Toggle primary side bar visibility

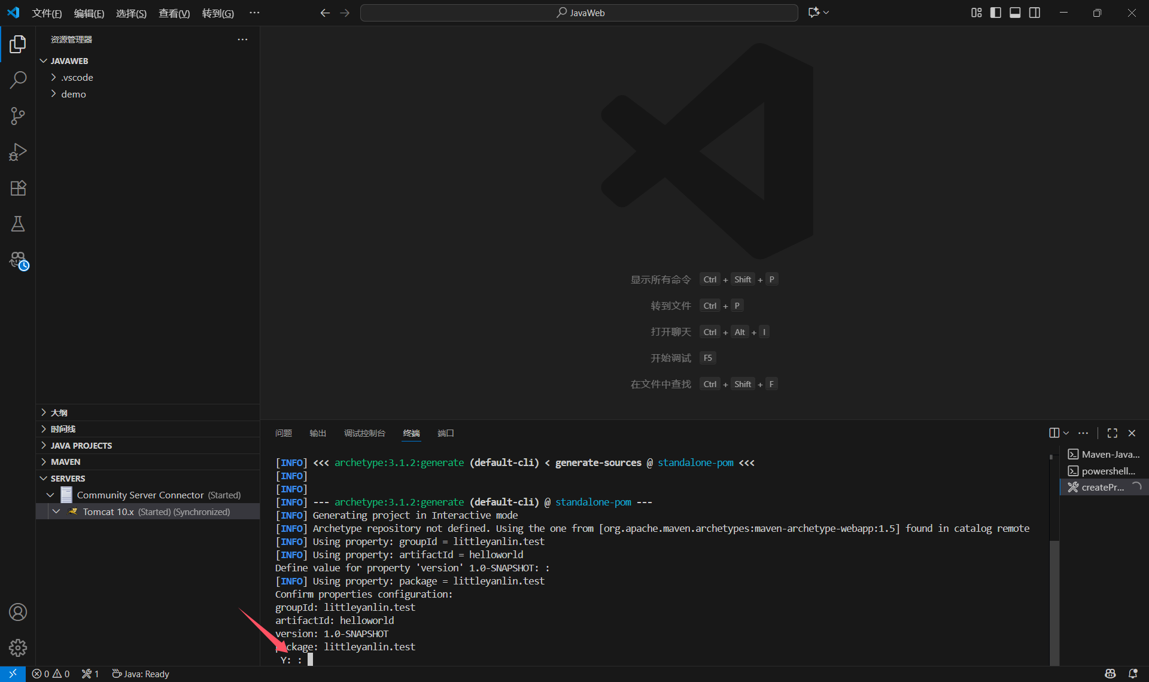(x=996, y=13)
